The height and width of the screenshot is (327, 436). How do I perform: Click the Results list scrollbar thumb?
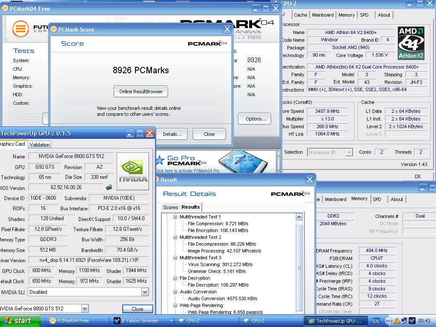tap(299, 267)
